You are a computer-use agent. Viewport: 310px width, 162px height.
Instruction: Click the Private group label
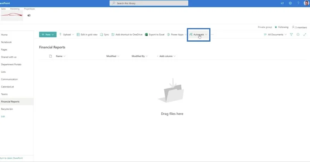click(265, 27)
